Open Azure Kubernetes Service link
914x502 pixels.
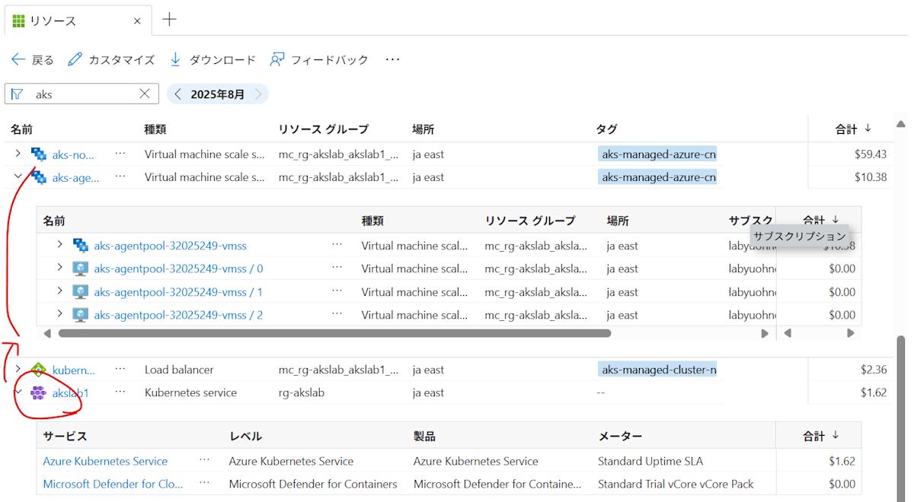[105, 461]
